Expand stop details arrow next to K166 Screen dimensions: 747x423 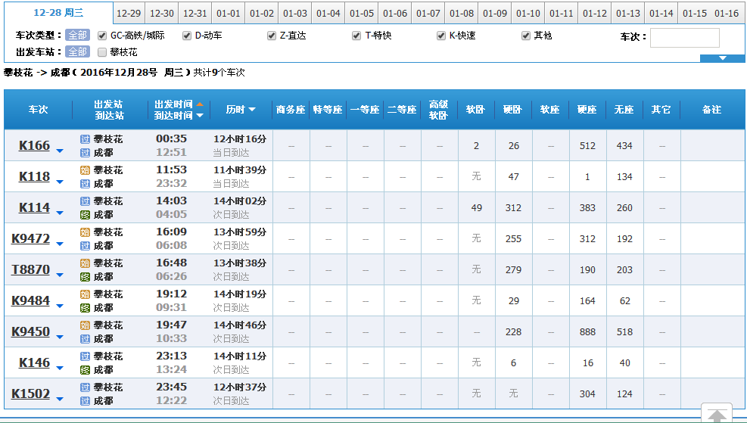(60, 151)
